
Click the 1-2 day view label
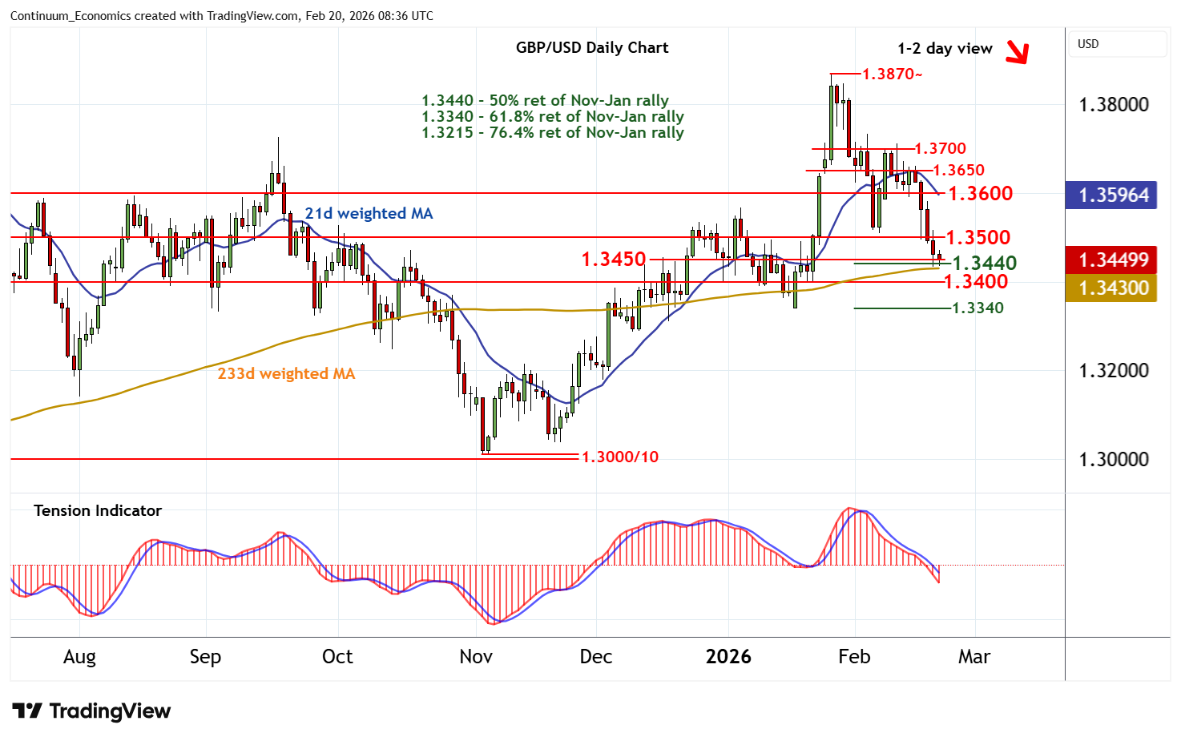945,49
